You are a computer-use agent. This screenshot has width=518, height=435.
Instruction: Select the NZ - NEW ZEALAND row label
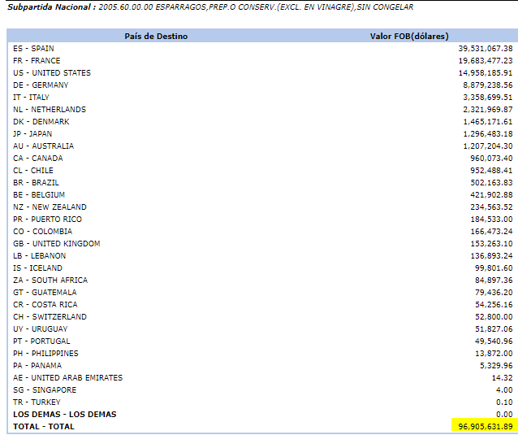click(50, 207)
